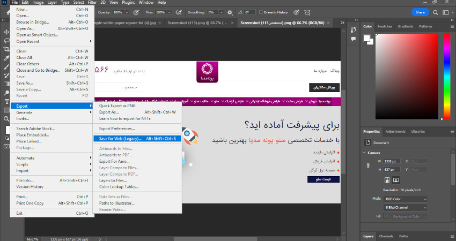The height and width of the screenshot is (241, 456).
Task: Expand the Open Recent submenu
Action: point(53,42)
